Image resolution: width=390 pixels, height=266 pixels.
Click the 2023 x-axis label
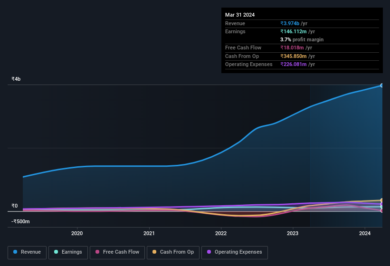293,233
